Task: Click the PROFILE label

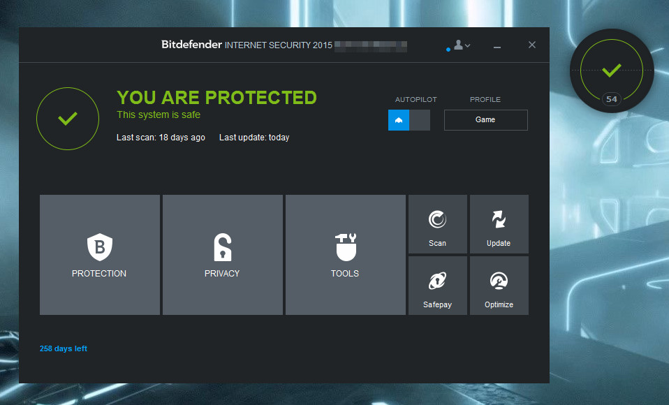Action: [x=485, y=99]
